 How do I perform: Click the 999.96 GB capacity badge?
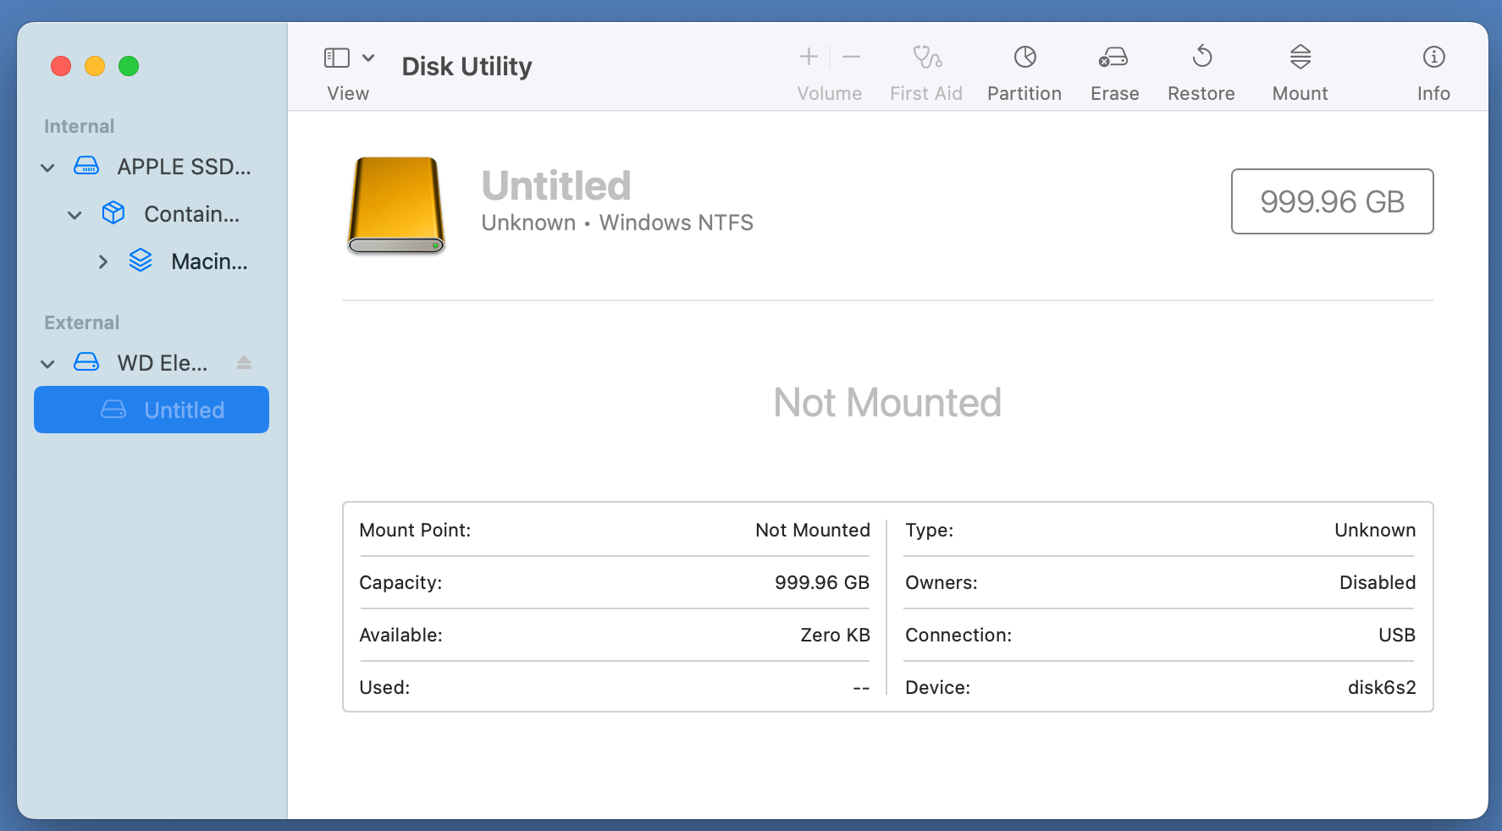point(1332,201)
